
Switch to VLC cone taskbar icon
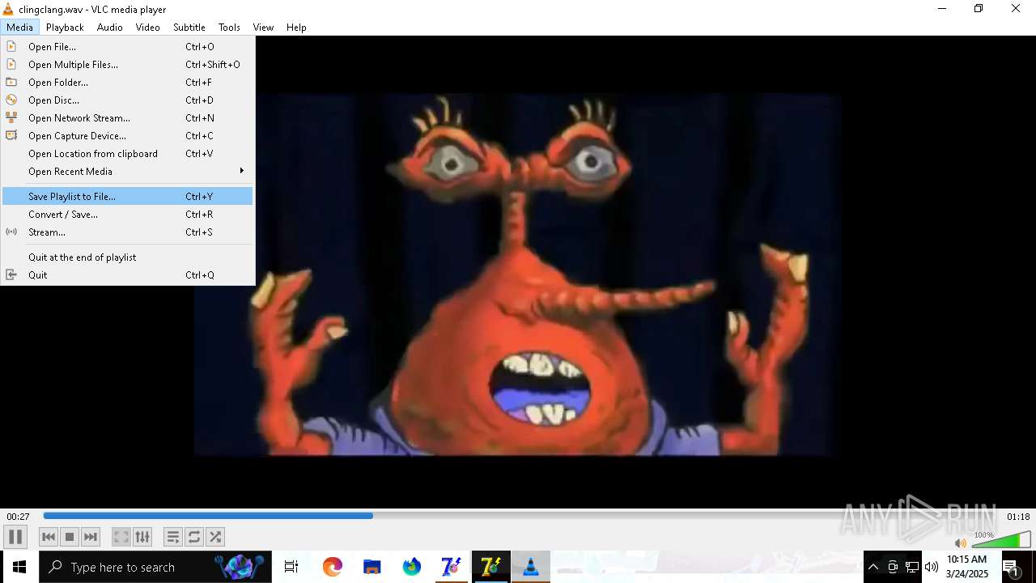click(531, 567)
